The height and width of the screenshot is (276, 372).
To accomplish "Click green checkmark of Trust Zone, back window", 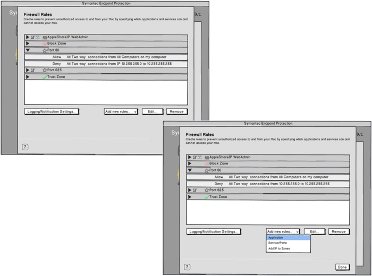I will click(45, 77).
